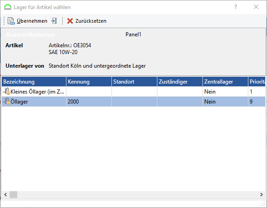Click the warehouse icon of Öllager row
The width and height of the screenshot is (267, 208).
click(6, 101)
